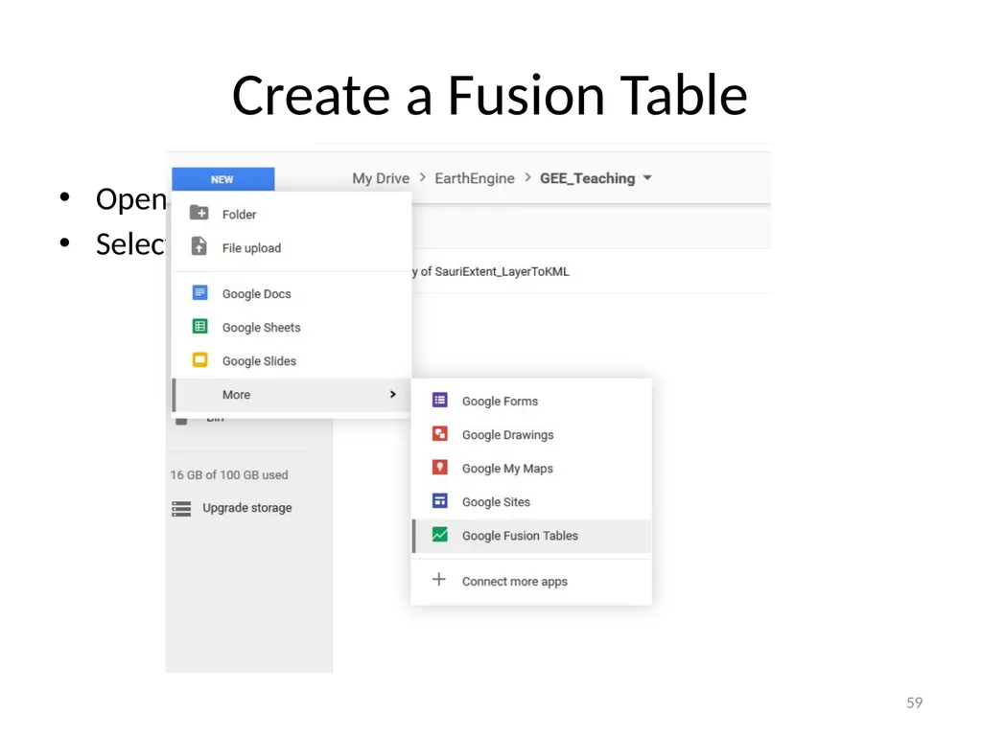Click the Google My Maps pin icon
Viewport: 982px width, 736px height.
tap(439, 468)
